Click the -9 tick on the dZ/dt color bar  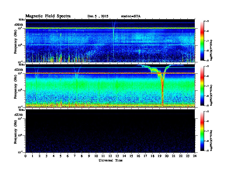207,151
